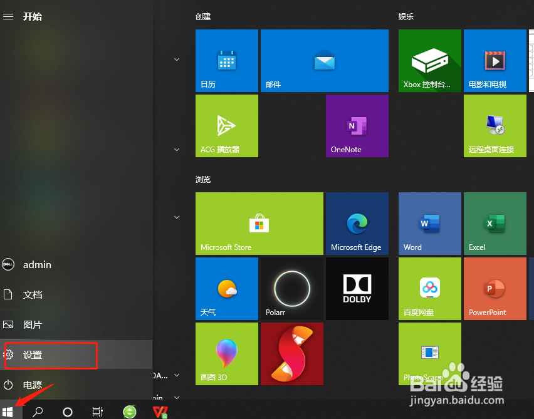Expand the app list chevron beside Microsoft Store
Image resolution: width=534 pixels, height=419 pixels.
point(177,217)
